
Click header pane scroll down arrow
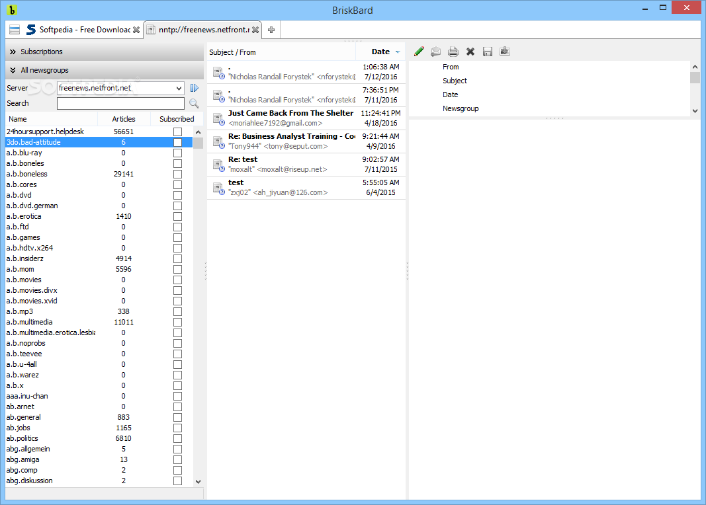click(x=695, y=110)
